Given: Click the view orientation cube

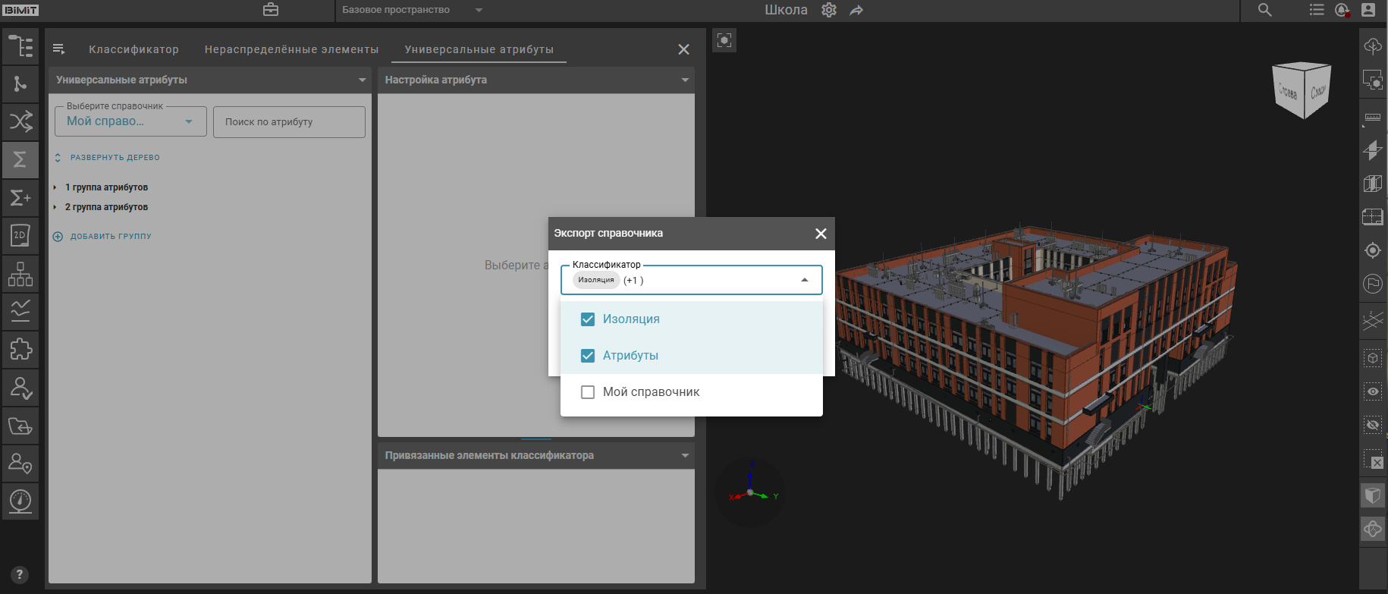Looking at the screenshot, I should pos(1302,90).
